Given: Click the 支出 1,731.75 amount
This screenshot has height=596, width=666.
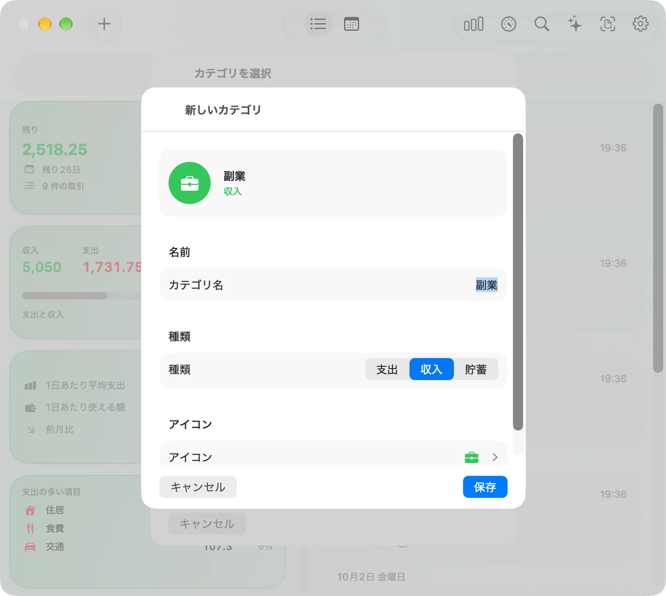Looking at the screenshot, I should (x=112, y=267).
